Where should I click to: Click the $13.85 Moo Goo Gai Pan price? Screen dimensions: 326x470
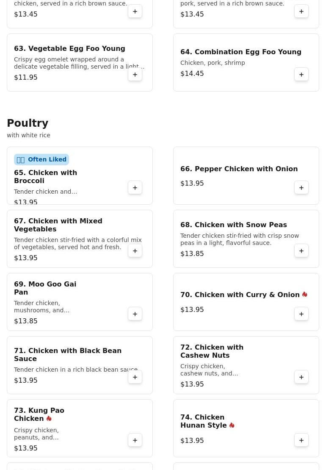[x=26, y=321]
